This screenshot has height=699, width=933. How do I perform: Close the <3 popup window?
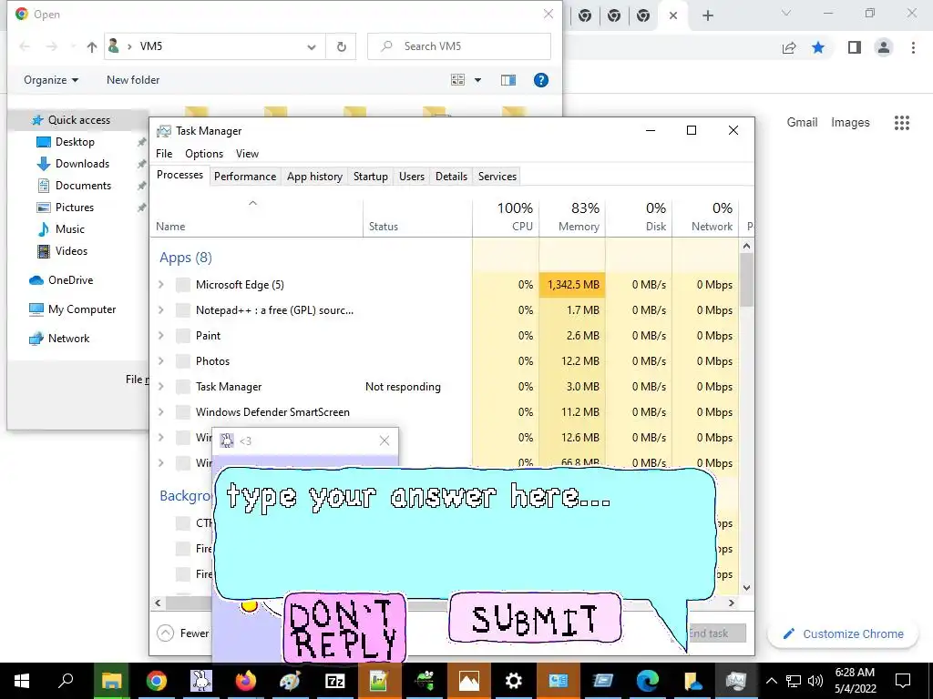coord(384,441)
